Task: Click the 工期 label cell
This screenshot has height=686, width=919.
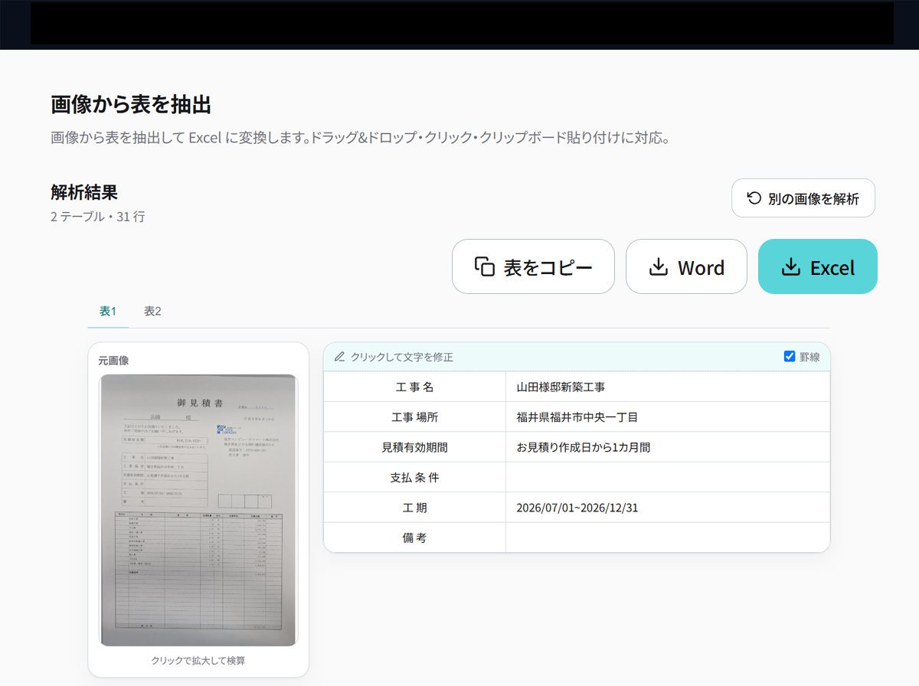Action: [414, 508]
